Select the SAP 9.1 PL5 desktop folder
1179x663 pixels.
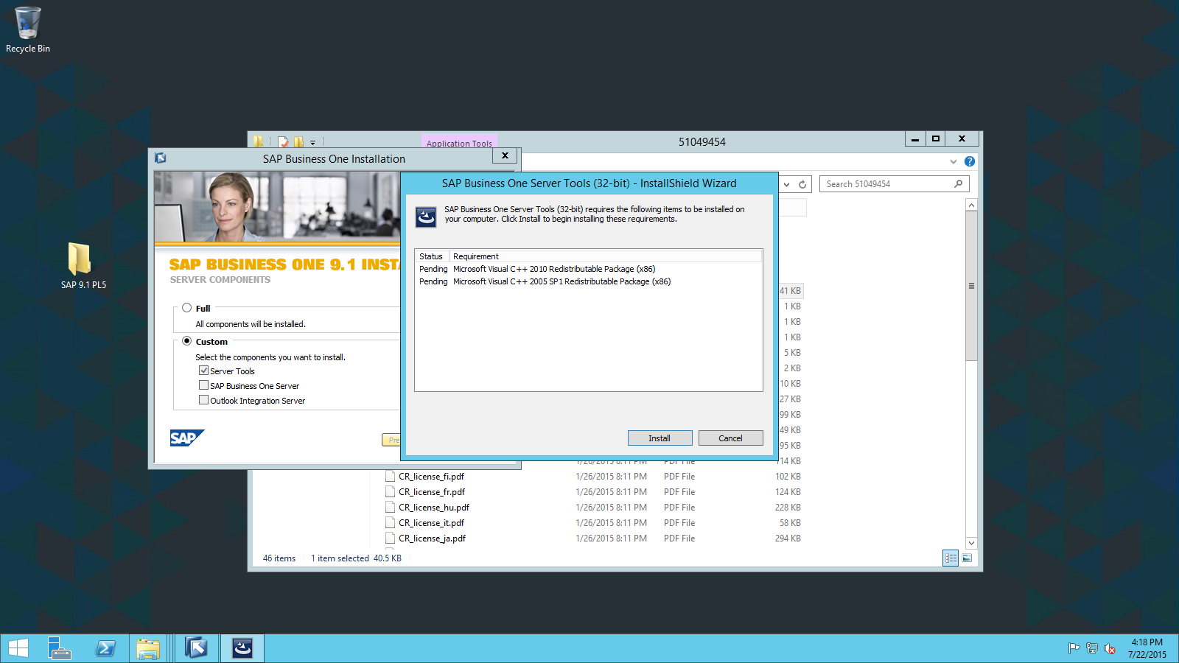click(83, 265)
